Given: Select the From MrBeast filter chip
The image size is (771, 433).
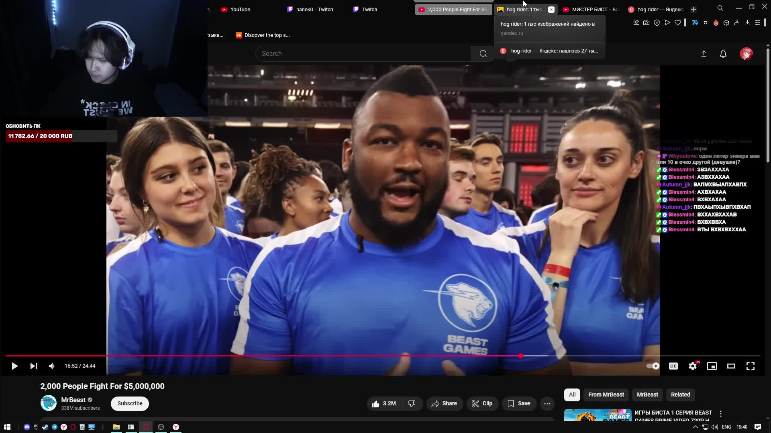Looking at the screenshot, I should pyautogui.click(x=606, y=395).
